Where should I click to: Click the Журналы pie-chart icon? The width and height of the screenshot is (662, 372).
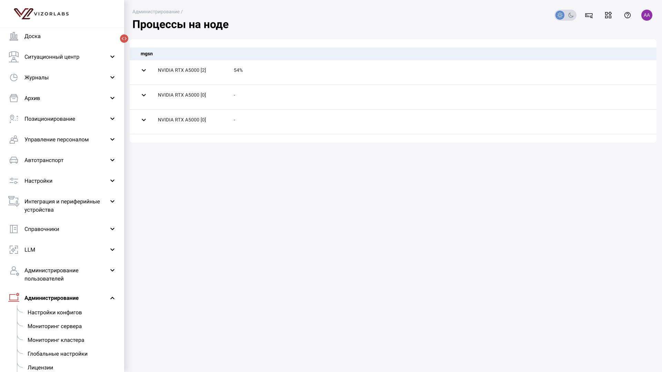pos(14,77)
